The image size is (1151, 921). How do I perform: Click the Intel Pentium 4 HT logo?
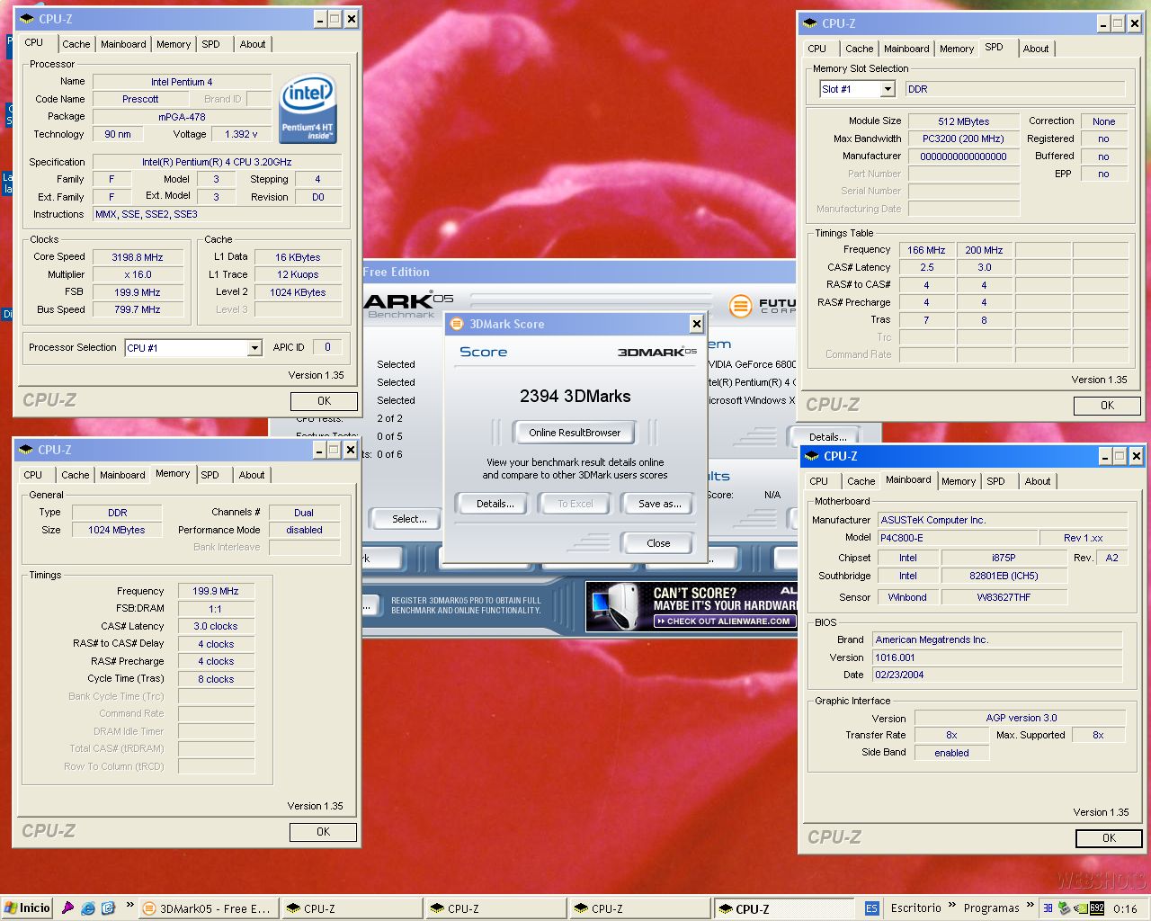point(308,109)
